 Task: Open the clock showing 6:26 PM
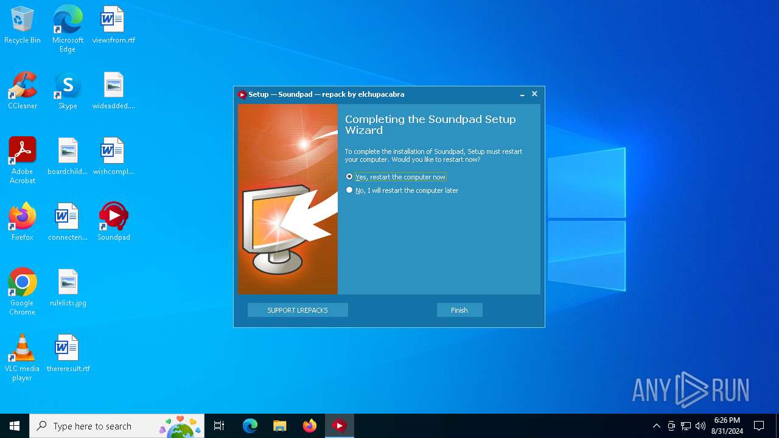tap(727, 426)
